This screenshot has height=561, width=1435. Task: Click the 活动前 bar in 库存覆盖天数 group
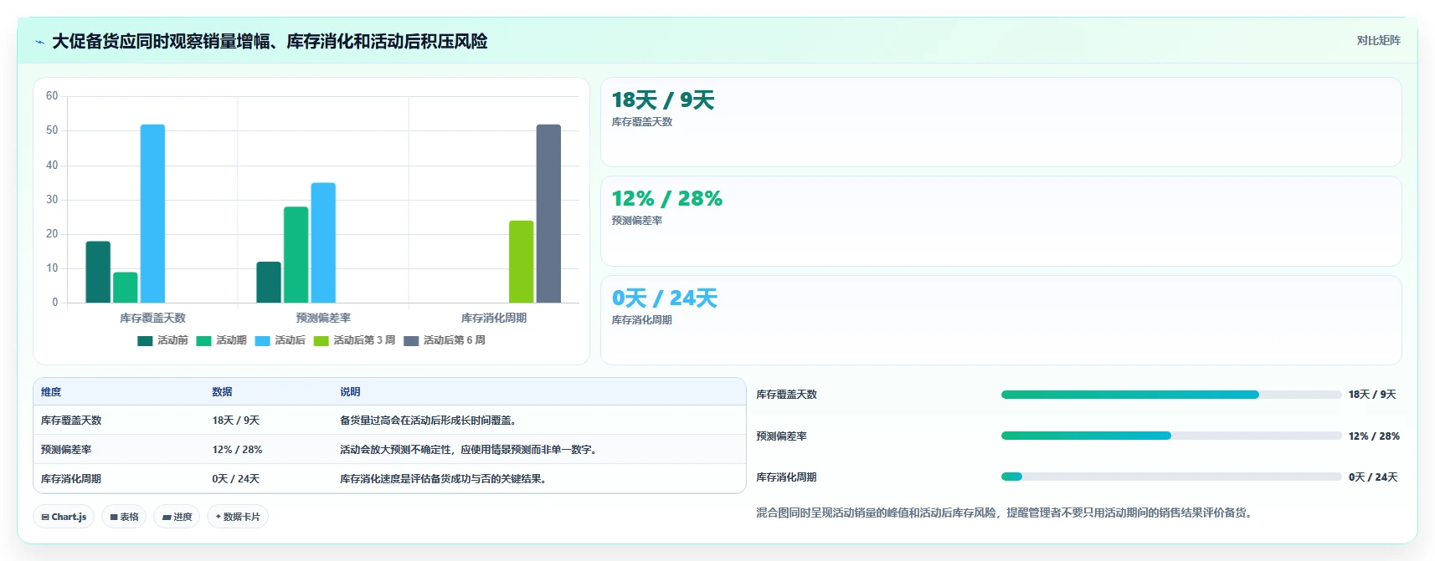click(98, 272)
